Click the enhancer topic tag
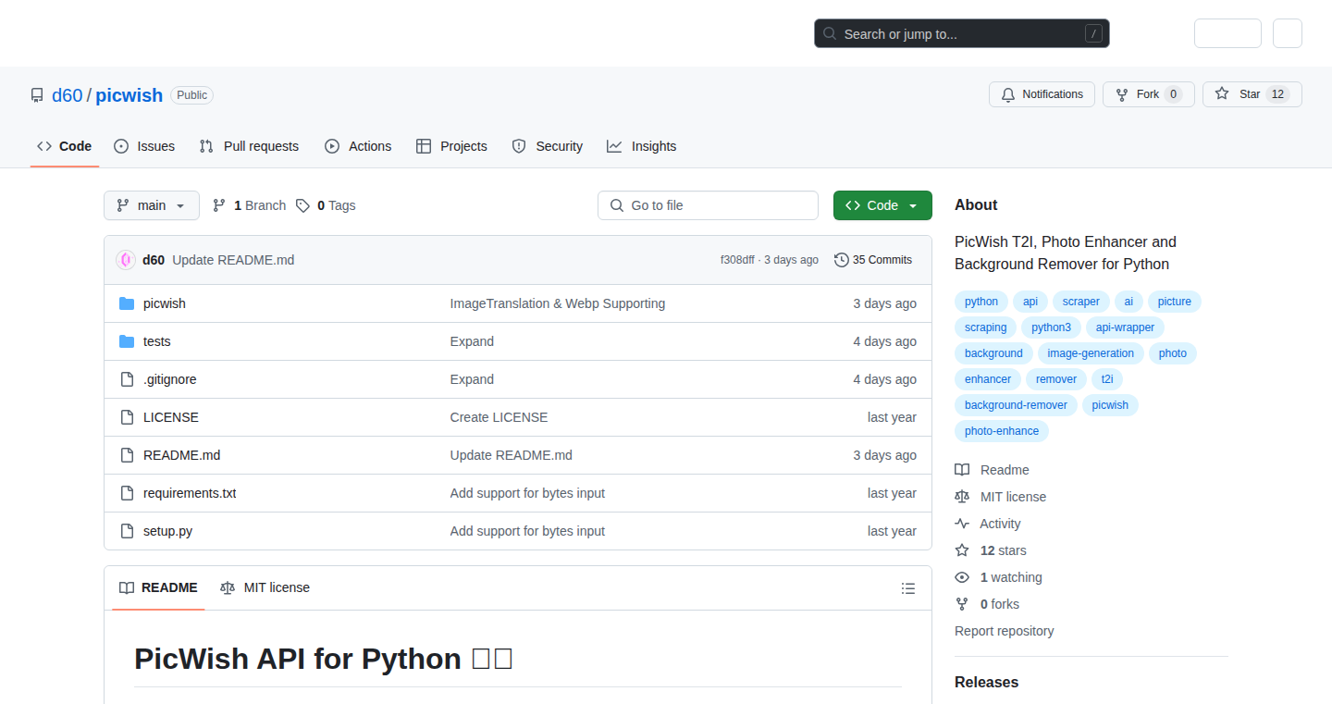Screen dimensions: 1332x704 pyautogui.click(x=988, y=379)
